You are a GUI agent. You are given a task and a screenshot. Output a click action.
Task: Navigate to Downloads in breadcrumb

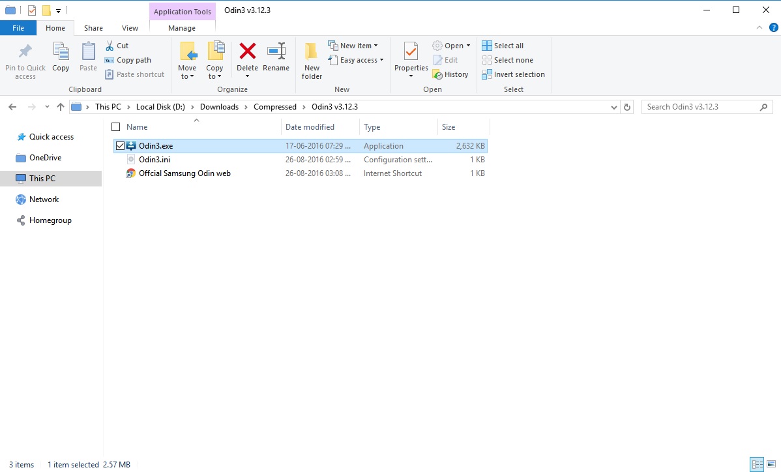point(219,107)
